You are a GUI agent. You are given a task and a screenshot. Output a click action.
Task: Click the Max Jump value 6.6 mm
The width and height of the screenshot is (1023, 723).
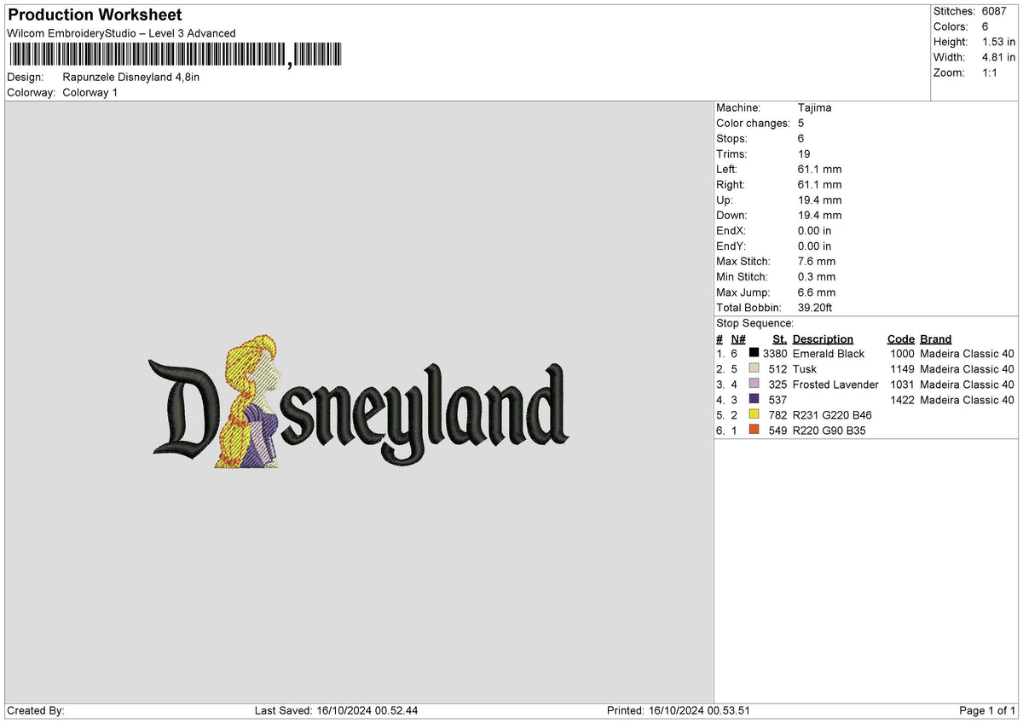point(817,292)
